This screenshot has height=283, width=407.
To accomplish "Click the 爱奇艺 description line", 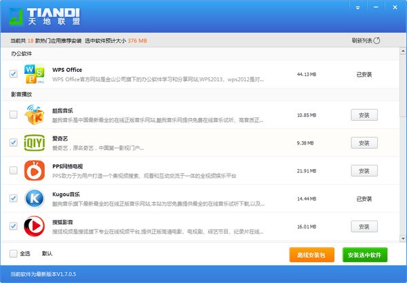I will point(98,148).
